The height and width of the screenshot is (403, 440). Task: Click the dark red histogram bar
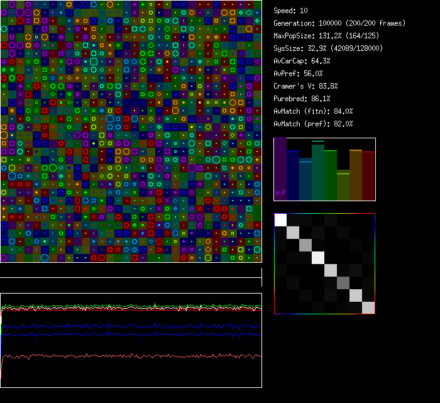pos(368,176)
